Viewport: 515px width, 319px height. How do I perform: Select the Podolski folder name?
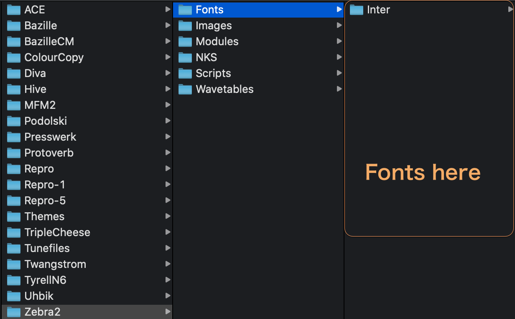coord(46,121)
